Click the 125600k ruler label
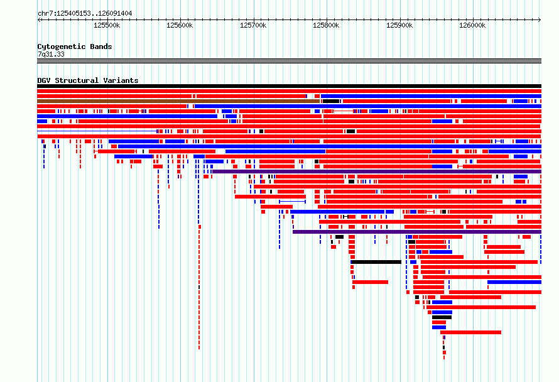Screen dimensions: 559x382 180,25
